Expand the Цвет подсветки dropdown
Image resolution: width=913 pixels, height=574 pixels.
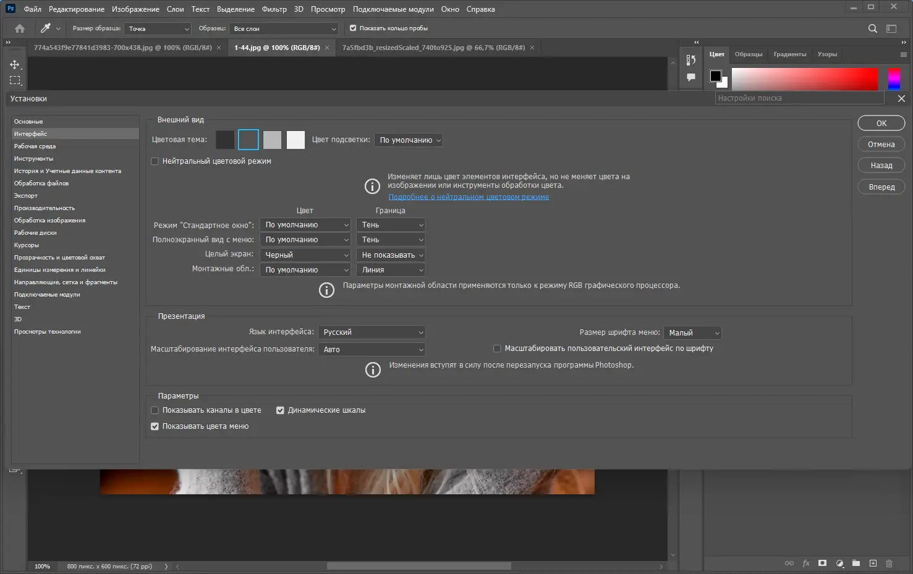click(x=409, y=140)
